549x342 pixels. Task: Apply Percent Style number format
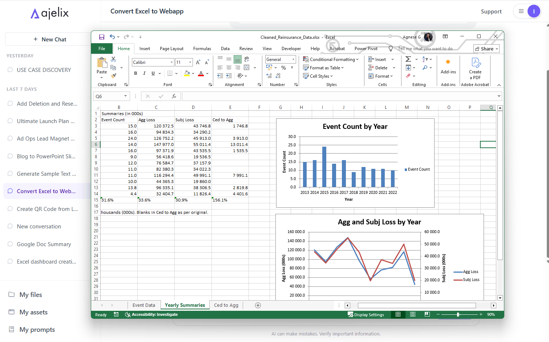[283, 68]
